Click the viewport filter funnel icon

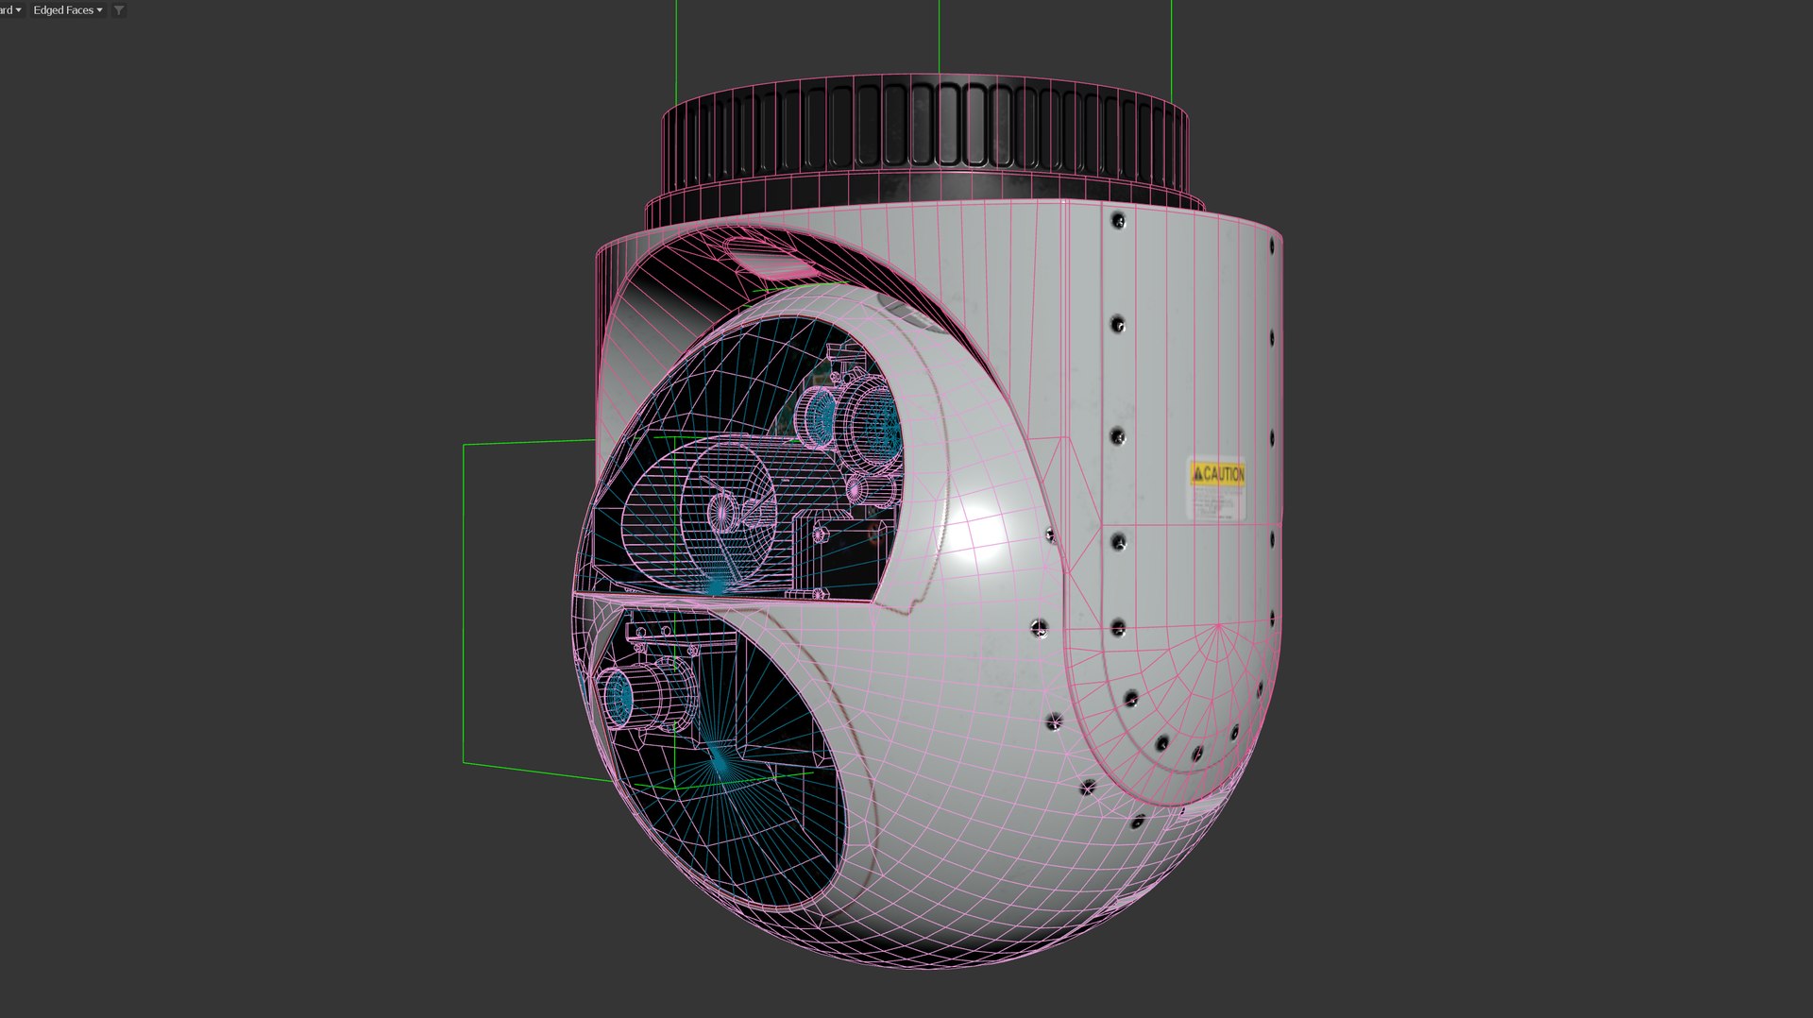(x=118, y=10)
